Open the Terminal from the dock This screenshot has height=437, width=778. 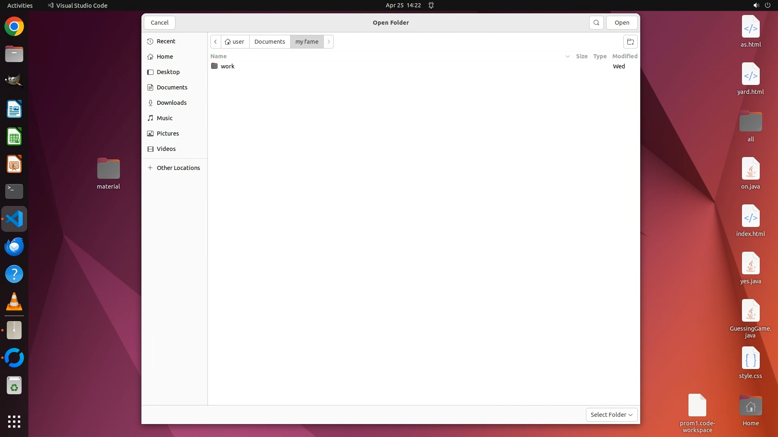14,191
